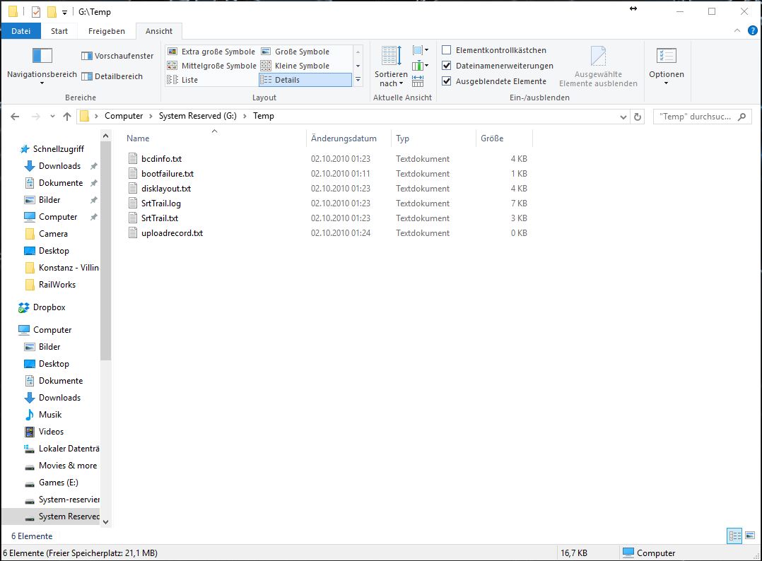Click the properties quick access checkmark icon

click(37, 11)
